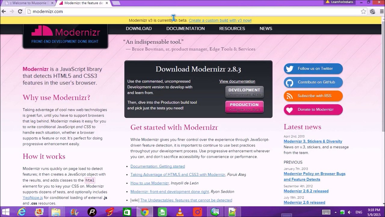This screenshot has width=385, height=217.
Task: Open 'The Undetectables' wiki link
Action: tap(186, 200)
